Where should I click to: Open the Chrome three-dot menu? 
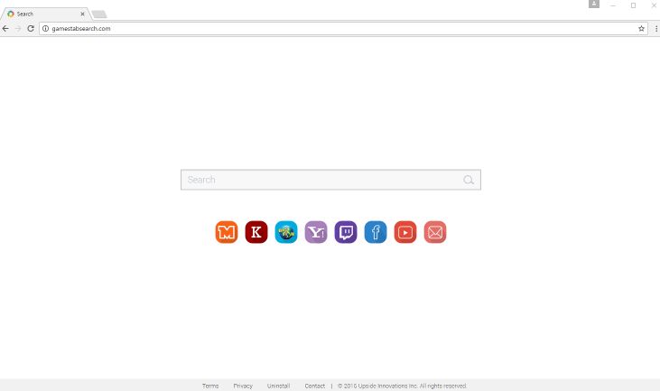coord(655,29)
